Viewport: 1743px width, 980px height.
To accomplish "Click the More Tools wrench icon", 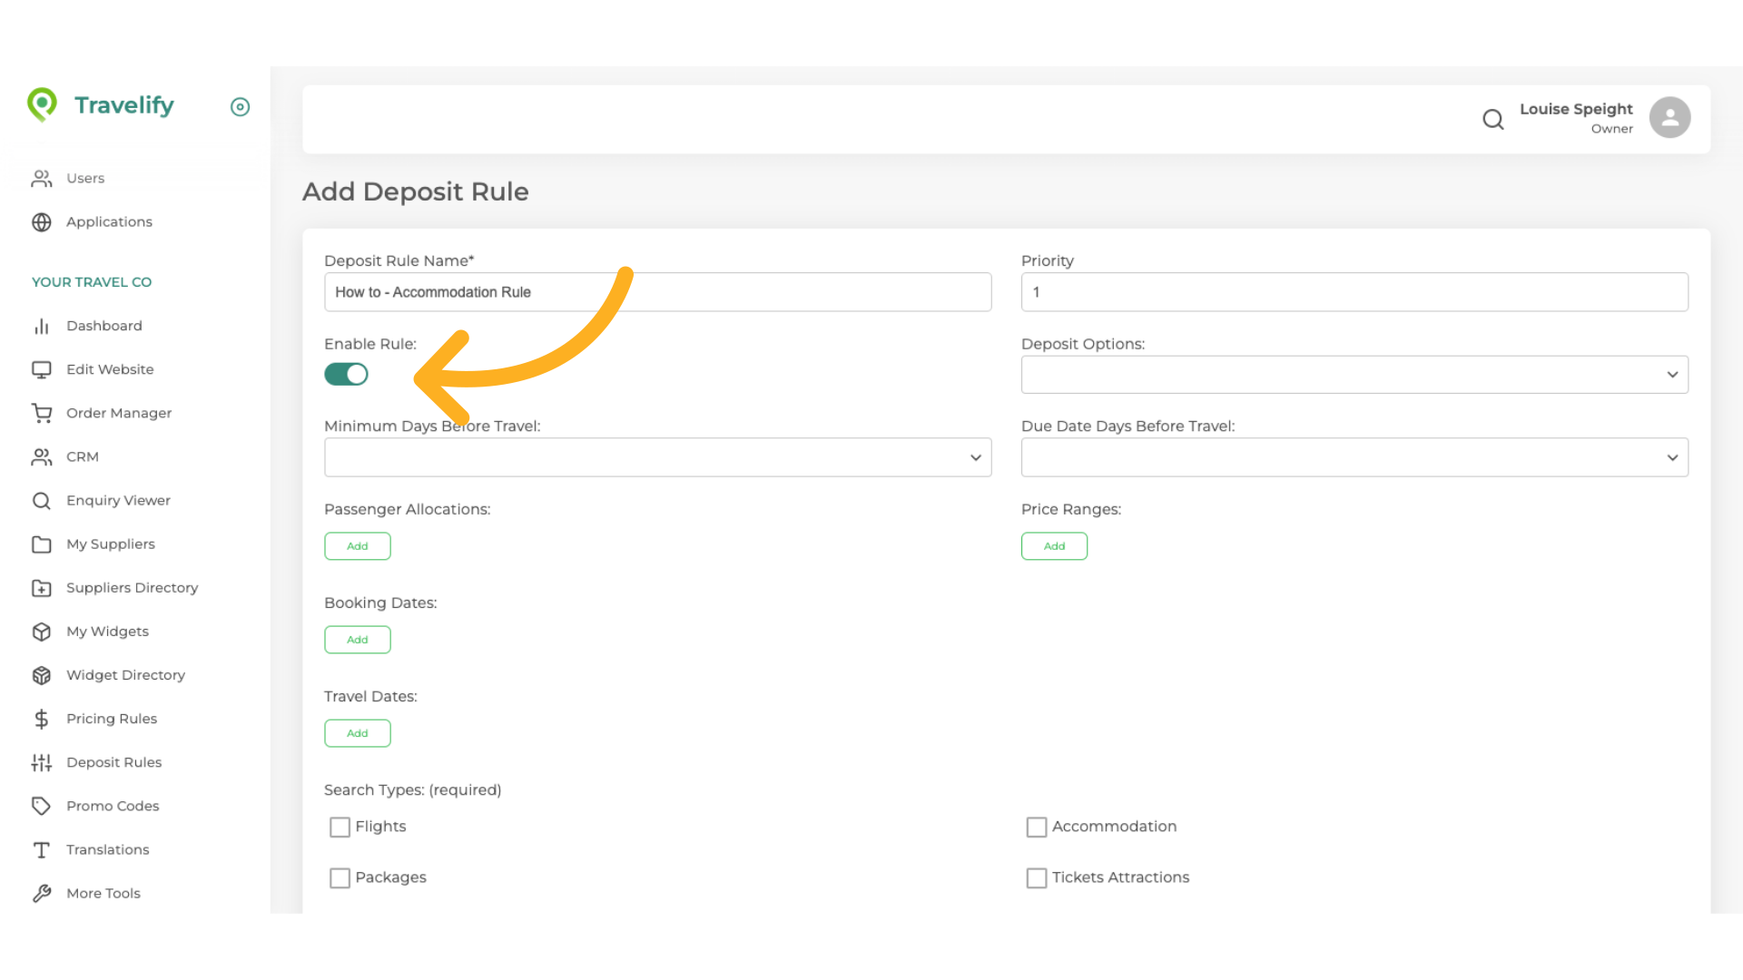I will click(42, 893).
